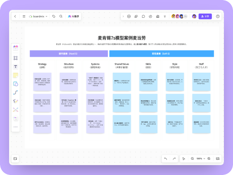Open more tools three-dots menu
This screenshot has height=175, width=233.
tap(16, 127)
